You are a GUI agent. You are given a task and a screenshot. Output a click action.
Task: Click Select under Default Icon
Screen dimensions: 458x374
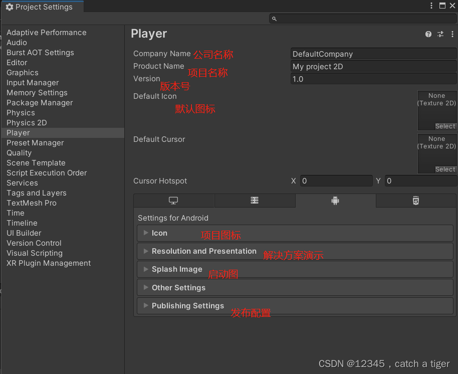(445, 126)
